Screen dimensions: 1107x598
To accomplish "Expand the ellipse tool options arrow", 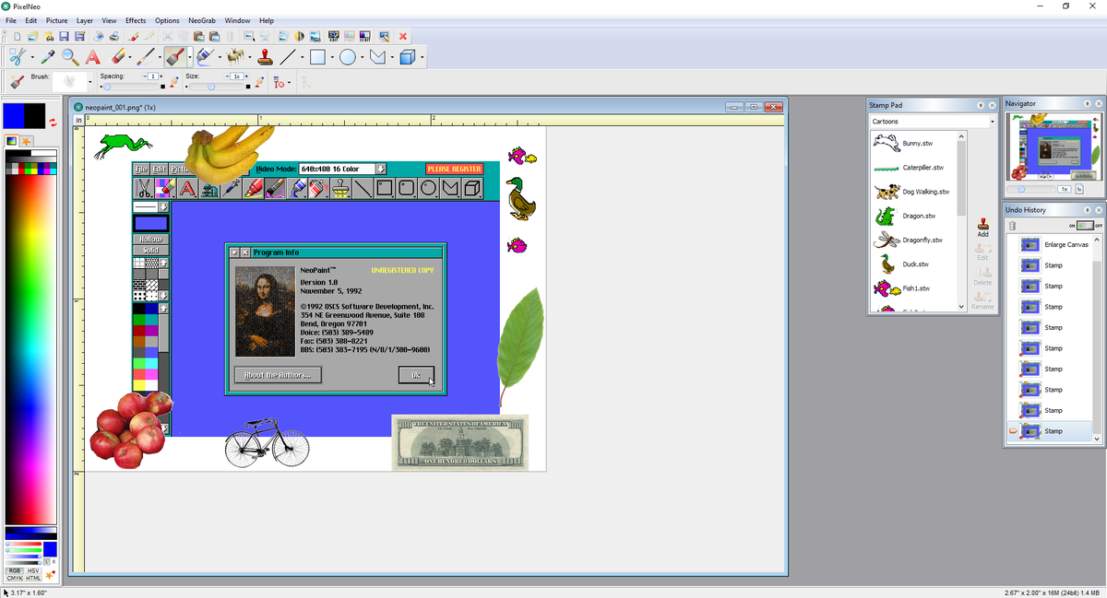I will click(362, 57).
